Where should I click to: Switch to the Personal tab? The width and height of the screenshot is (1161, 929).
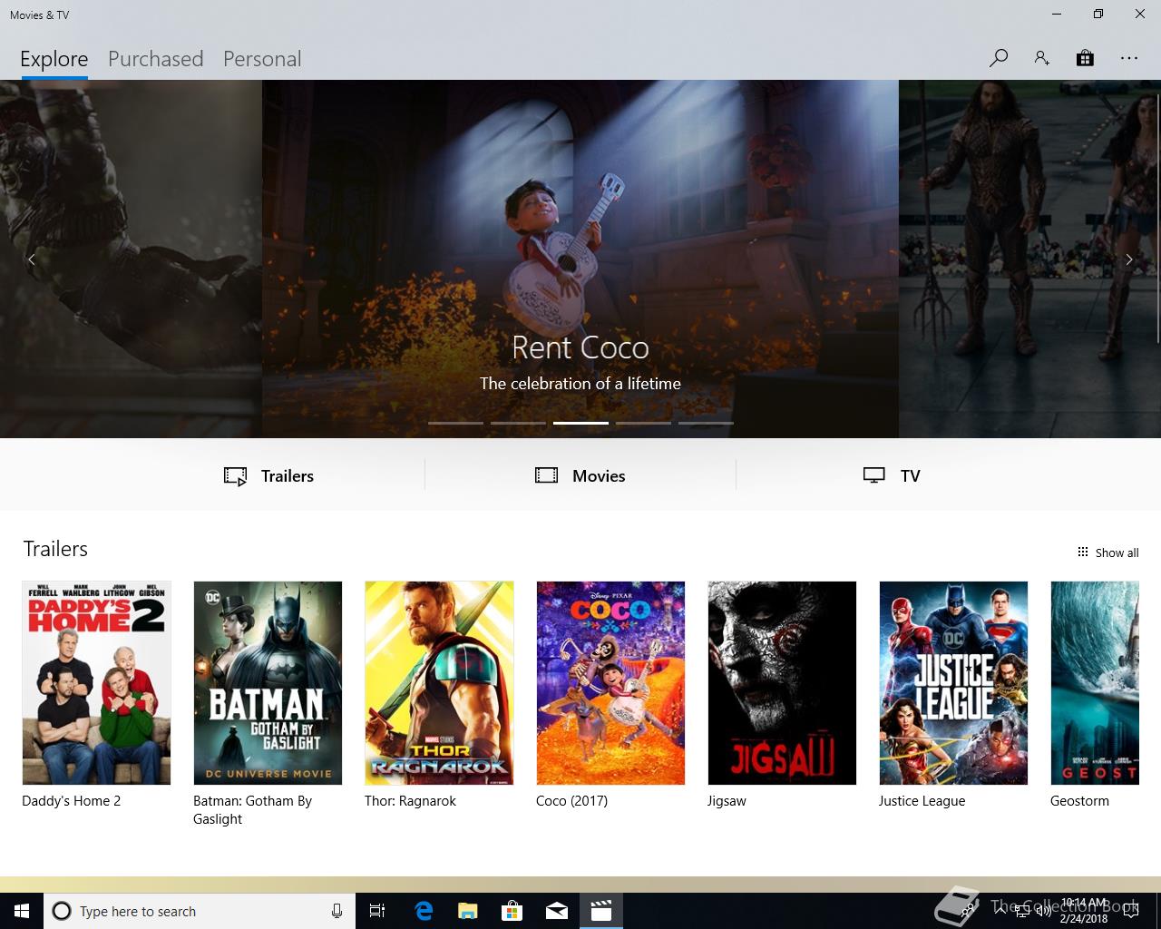(x=262, y=59)
